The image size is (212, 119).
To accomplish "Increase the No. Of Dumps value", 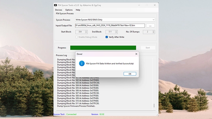I will 153,31.
